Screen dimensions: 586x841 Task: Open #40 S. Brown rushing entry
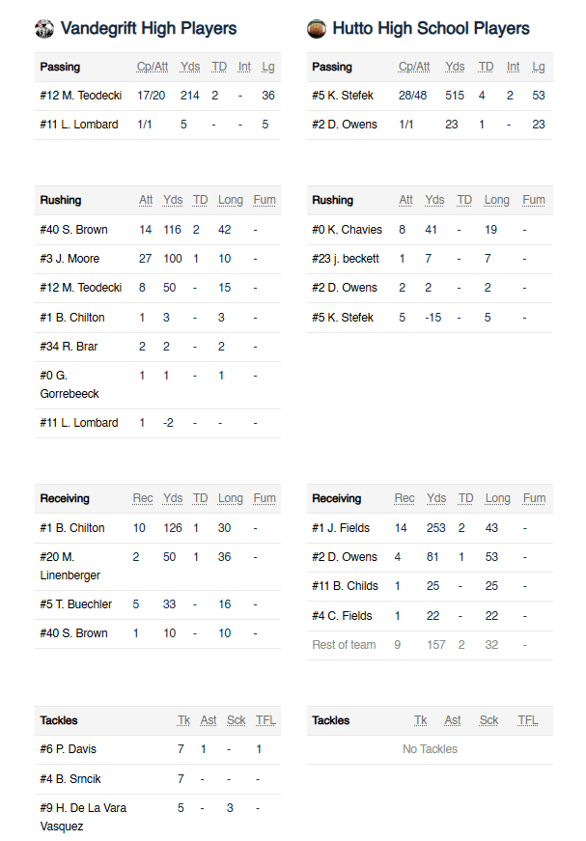click(x=74, y=230)
